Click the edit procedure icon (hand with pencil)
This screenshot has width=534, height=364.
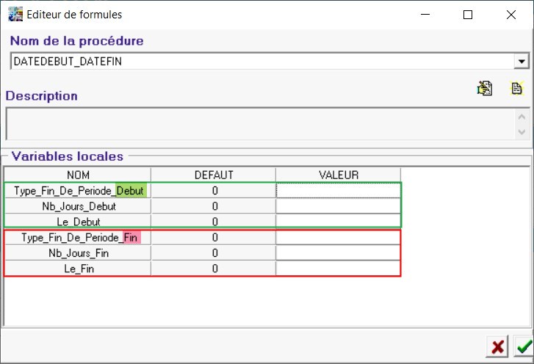point(485,89)
